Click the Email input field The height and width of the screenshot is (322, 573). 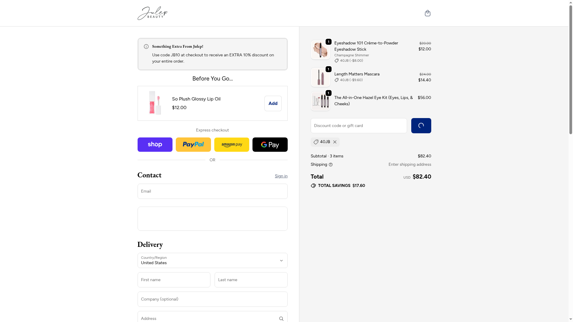(212, 191)
